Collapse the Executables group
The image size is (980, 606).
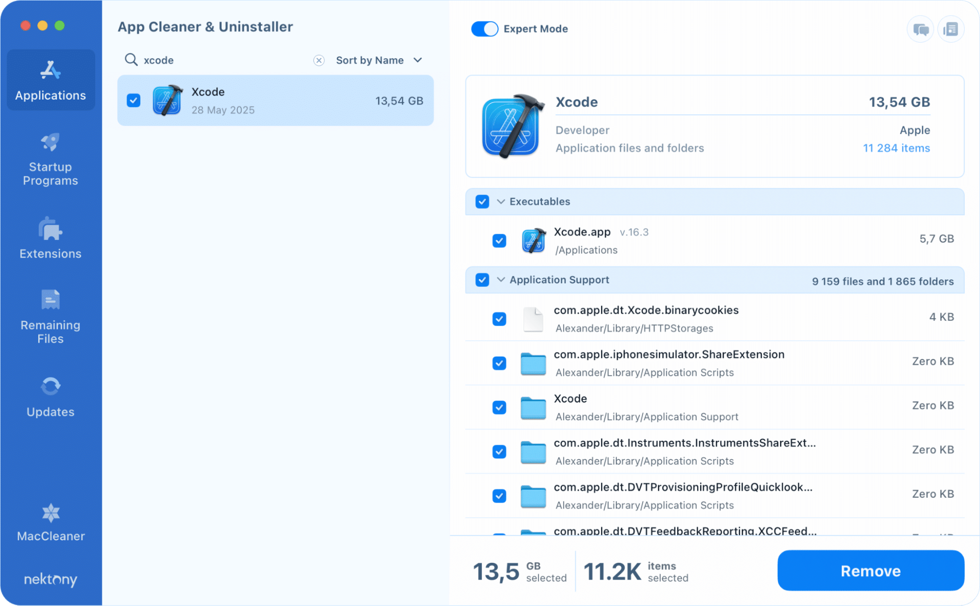coord(501,202)
